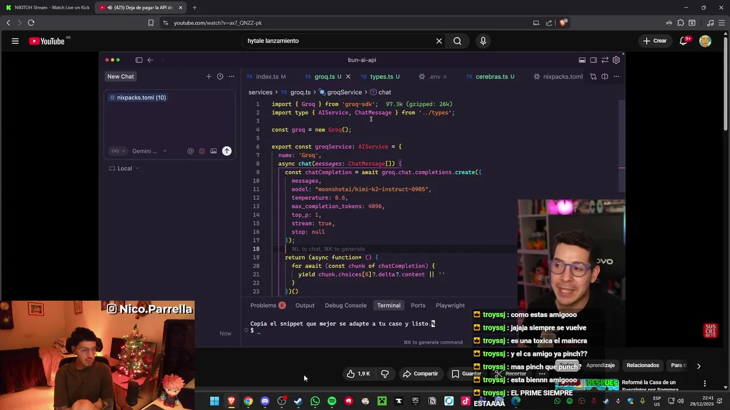Toggle editor right sidebar layout icon
The width and height of the screenshot is (730, 410).
(593, 60)
